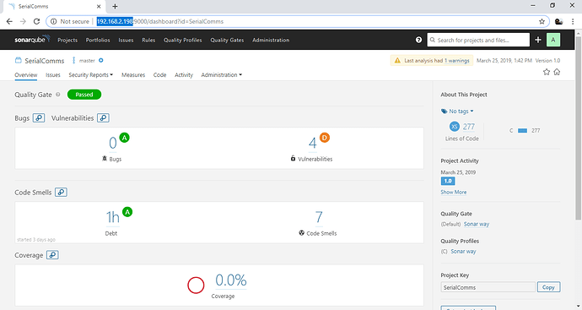582x310 pixels.
Task: Open Rules in the top navbar
Action: tap(148, 40)
